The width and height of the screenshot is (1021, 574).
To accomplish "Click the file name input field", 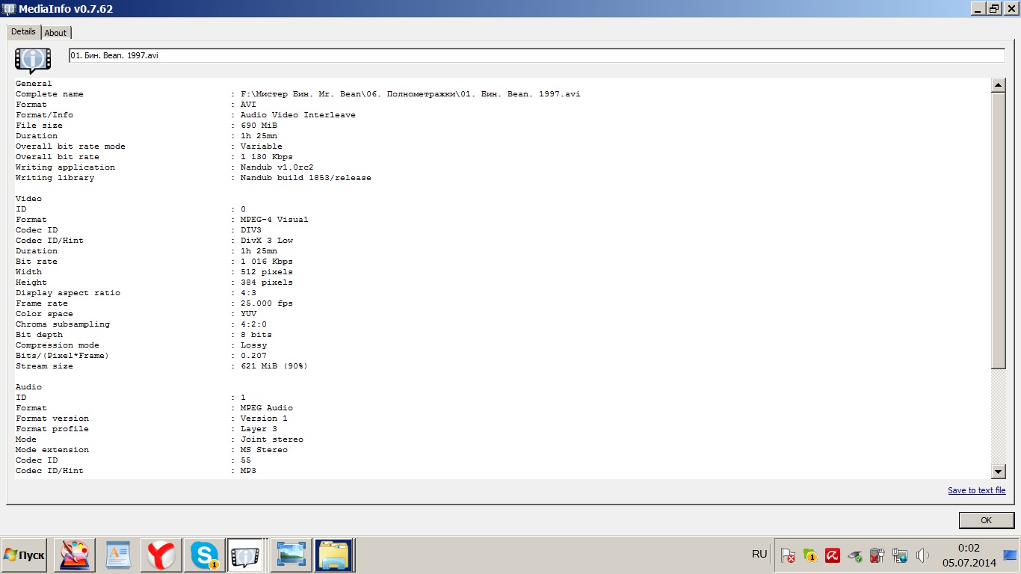I will pyautogui.click(x=537, y=55).
